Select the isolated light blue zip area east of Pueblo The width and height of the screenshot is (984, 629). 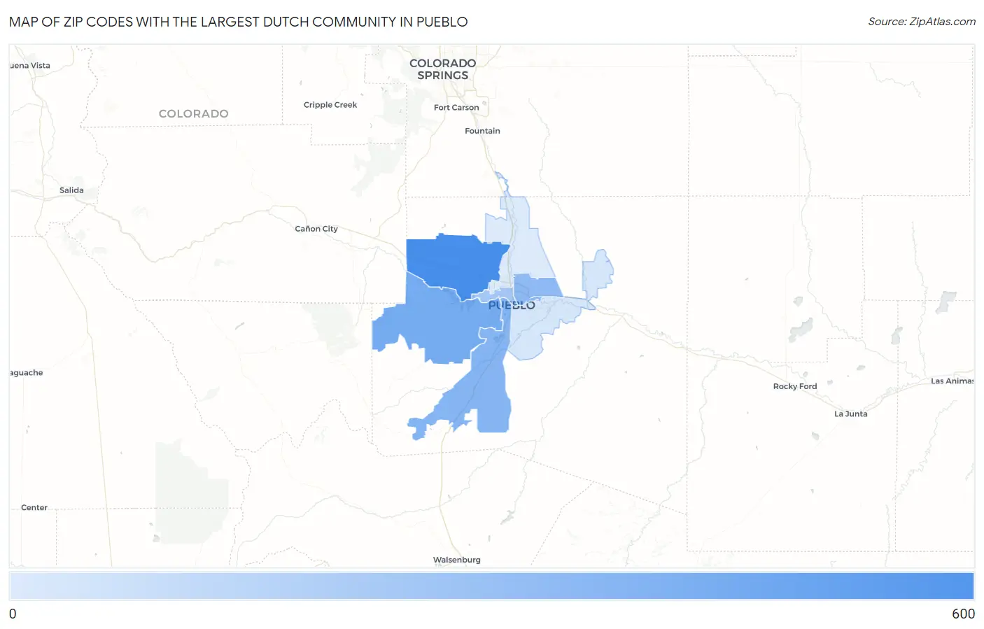tap(597, 274)
